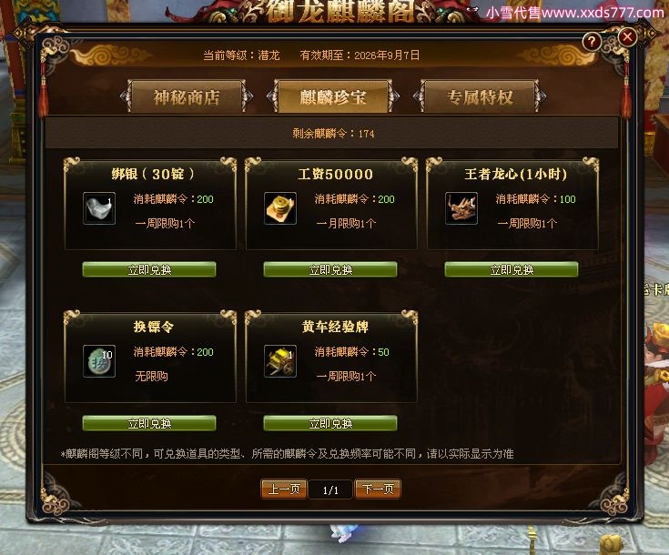Click the yellow cart experience card icon
Viewport: 669px width, 555px height.
click(280, 361)
